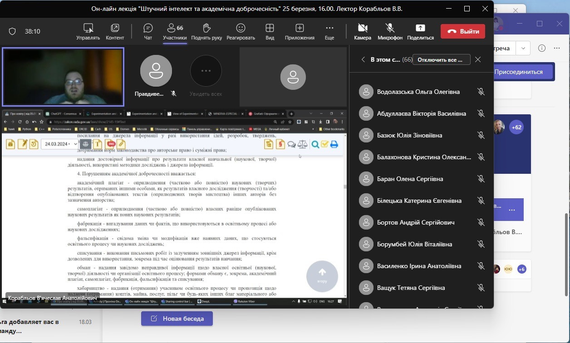Select Бортов Андрій Сергійович in participant list
Screen dimensions: 570x343
pos(416,222)
